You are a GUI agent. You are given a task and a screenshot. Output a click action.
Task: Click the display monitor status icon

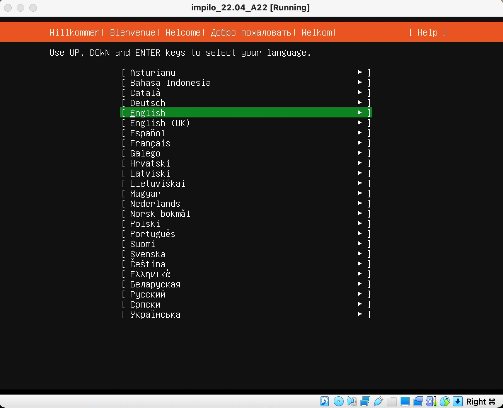405,401
